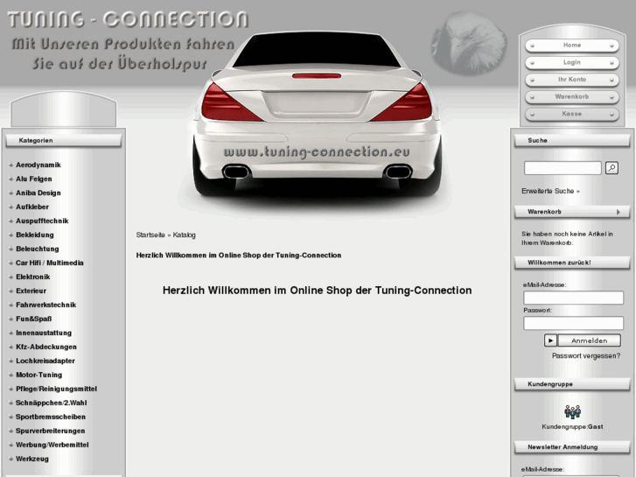Focus the Passwort field

[573, 323]
